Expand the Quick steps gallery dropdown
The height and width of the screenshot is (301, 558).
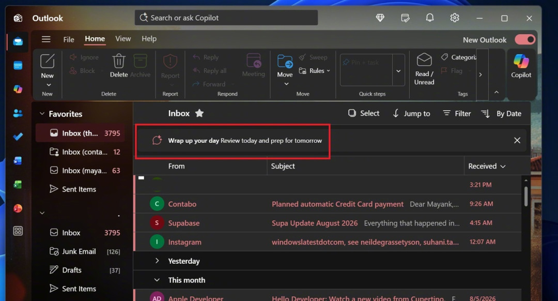click(x=398, y=70)
